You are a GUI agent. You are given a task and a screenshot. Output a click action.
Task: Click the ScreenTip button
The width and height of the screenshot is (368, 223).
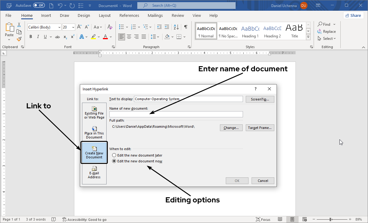tap(260, 99)
